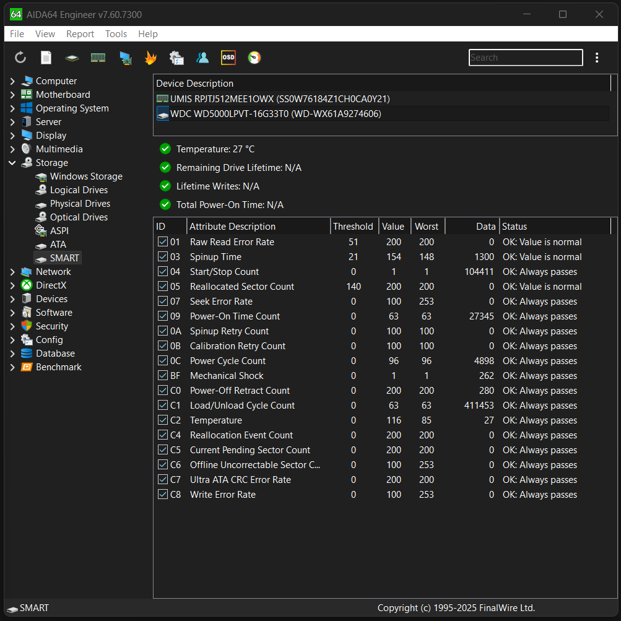
Task: Start the flame stability test icon
Action: click(x=150, y=58)
